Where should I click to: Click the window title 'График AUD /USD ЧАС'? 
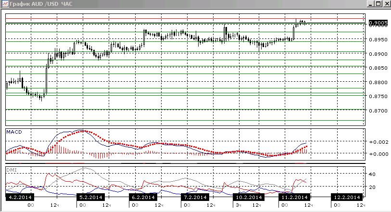pyautogui.click(x=41, y=4)
